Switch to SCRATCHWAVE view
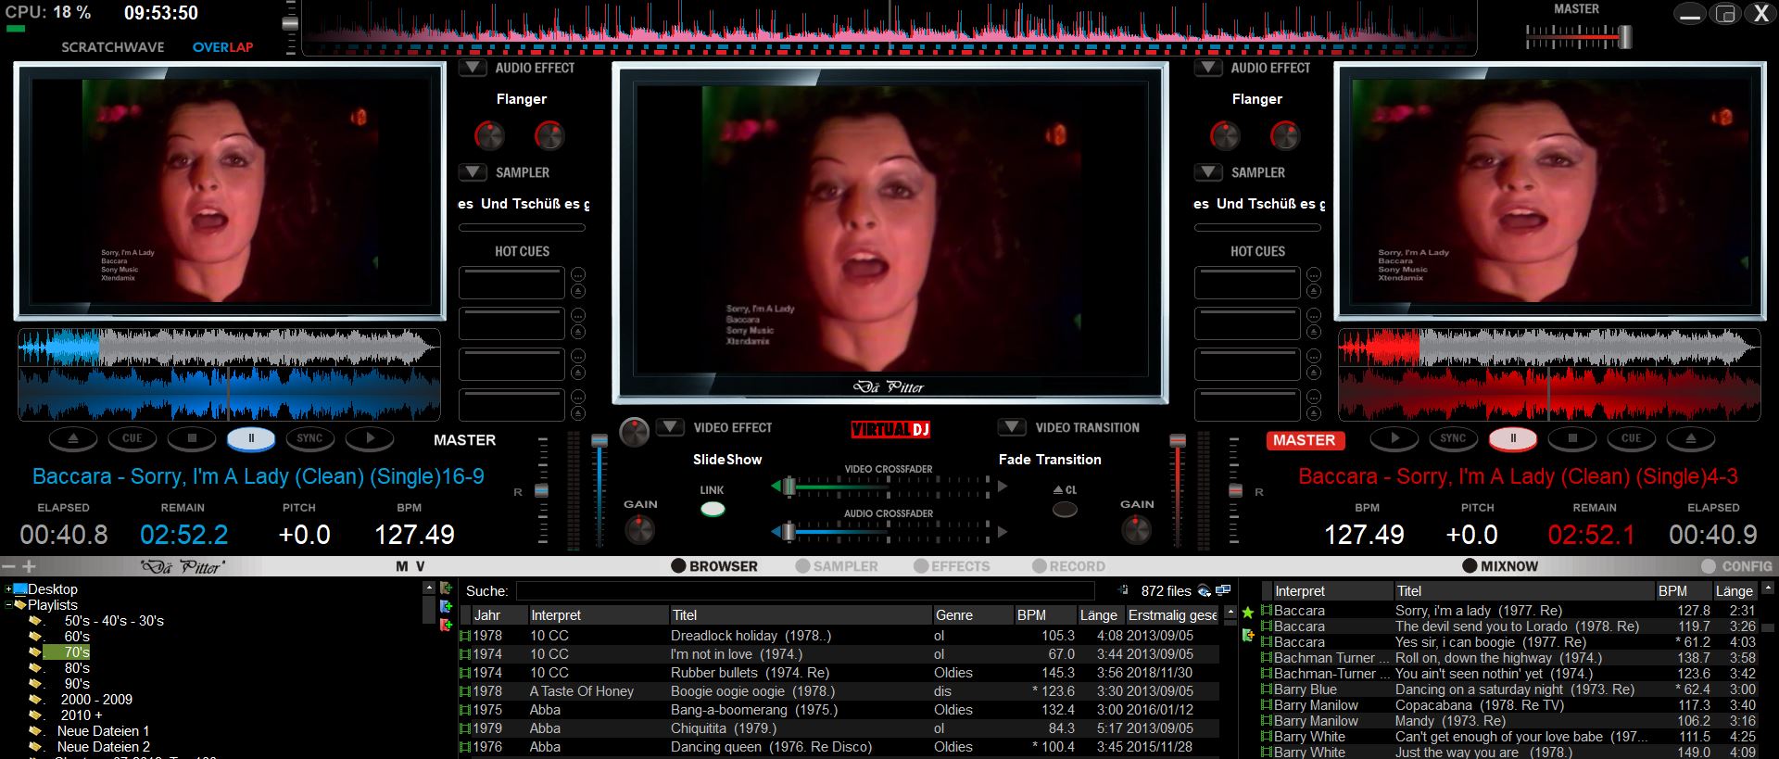 (113, 47)
